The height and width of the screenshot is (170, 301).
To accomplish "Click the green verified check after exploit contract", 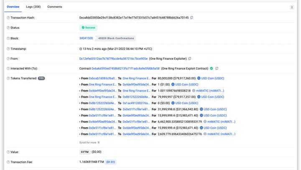I will [211, 69].
